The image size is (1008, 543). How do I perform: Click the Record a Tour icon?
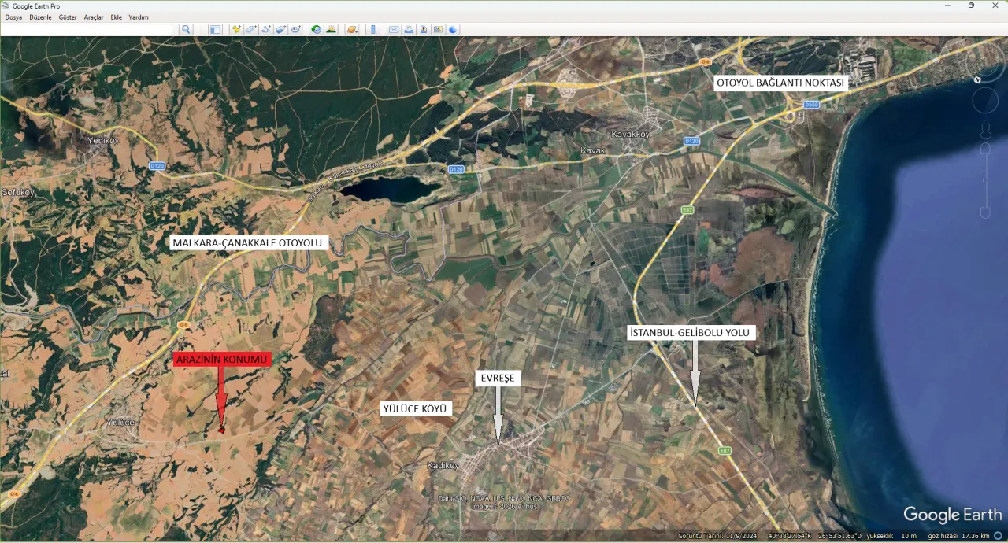296,29
